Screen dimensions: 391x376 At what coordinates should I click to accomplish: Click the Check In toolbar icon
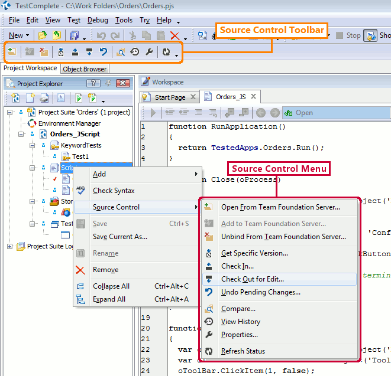pyautogui.click(x=75, y=53)
